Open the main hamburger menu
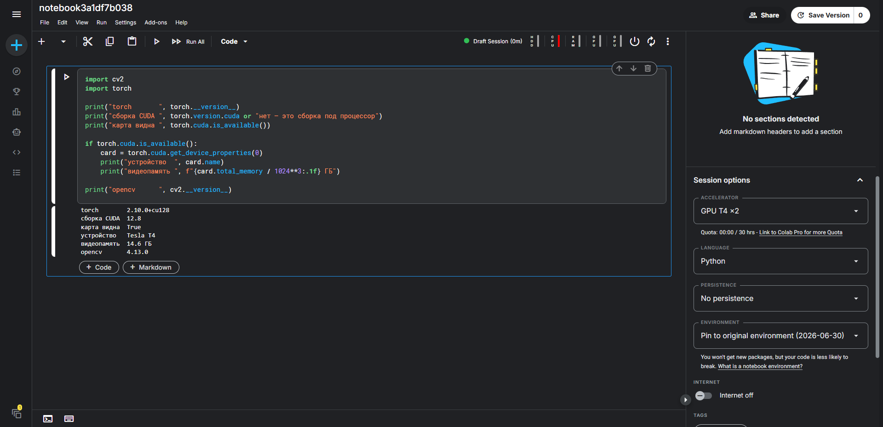Image resolution: width=883 pixels, height=427 pixels. coord(17,14)
